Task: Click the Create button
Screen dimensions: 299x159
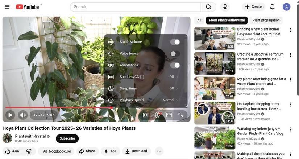Action: click(x=253, y=7)
